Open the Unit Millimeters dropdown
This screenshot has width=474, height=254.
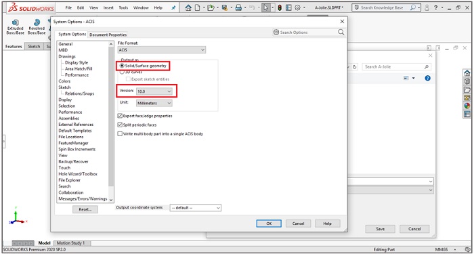point(154,103)
